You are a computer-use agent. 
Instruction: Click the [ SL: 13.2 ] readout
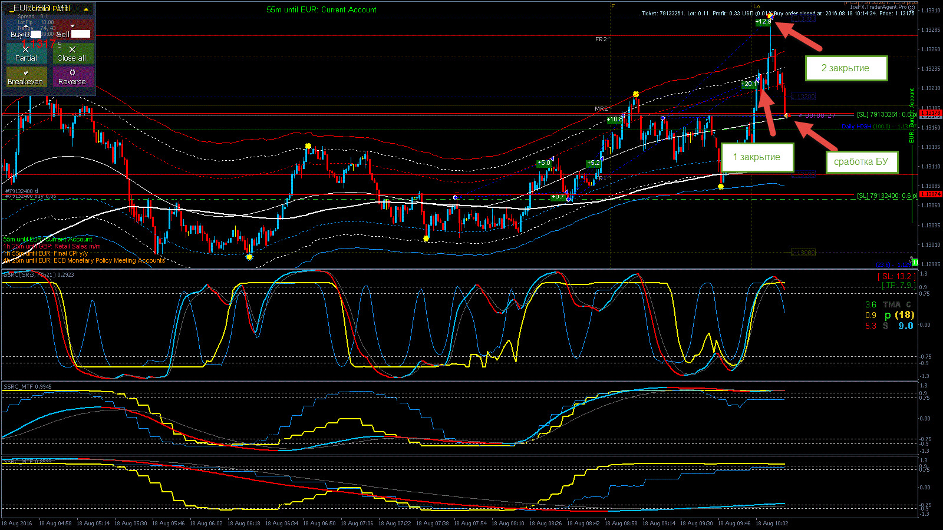896,276
